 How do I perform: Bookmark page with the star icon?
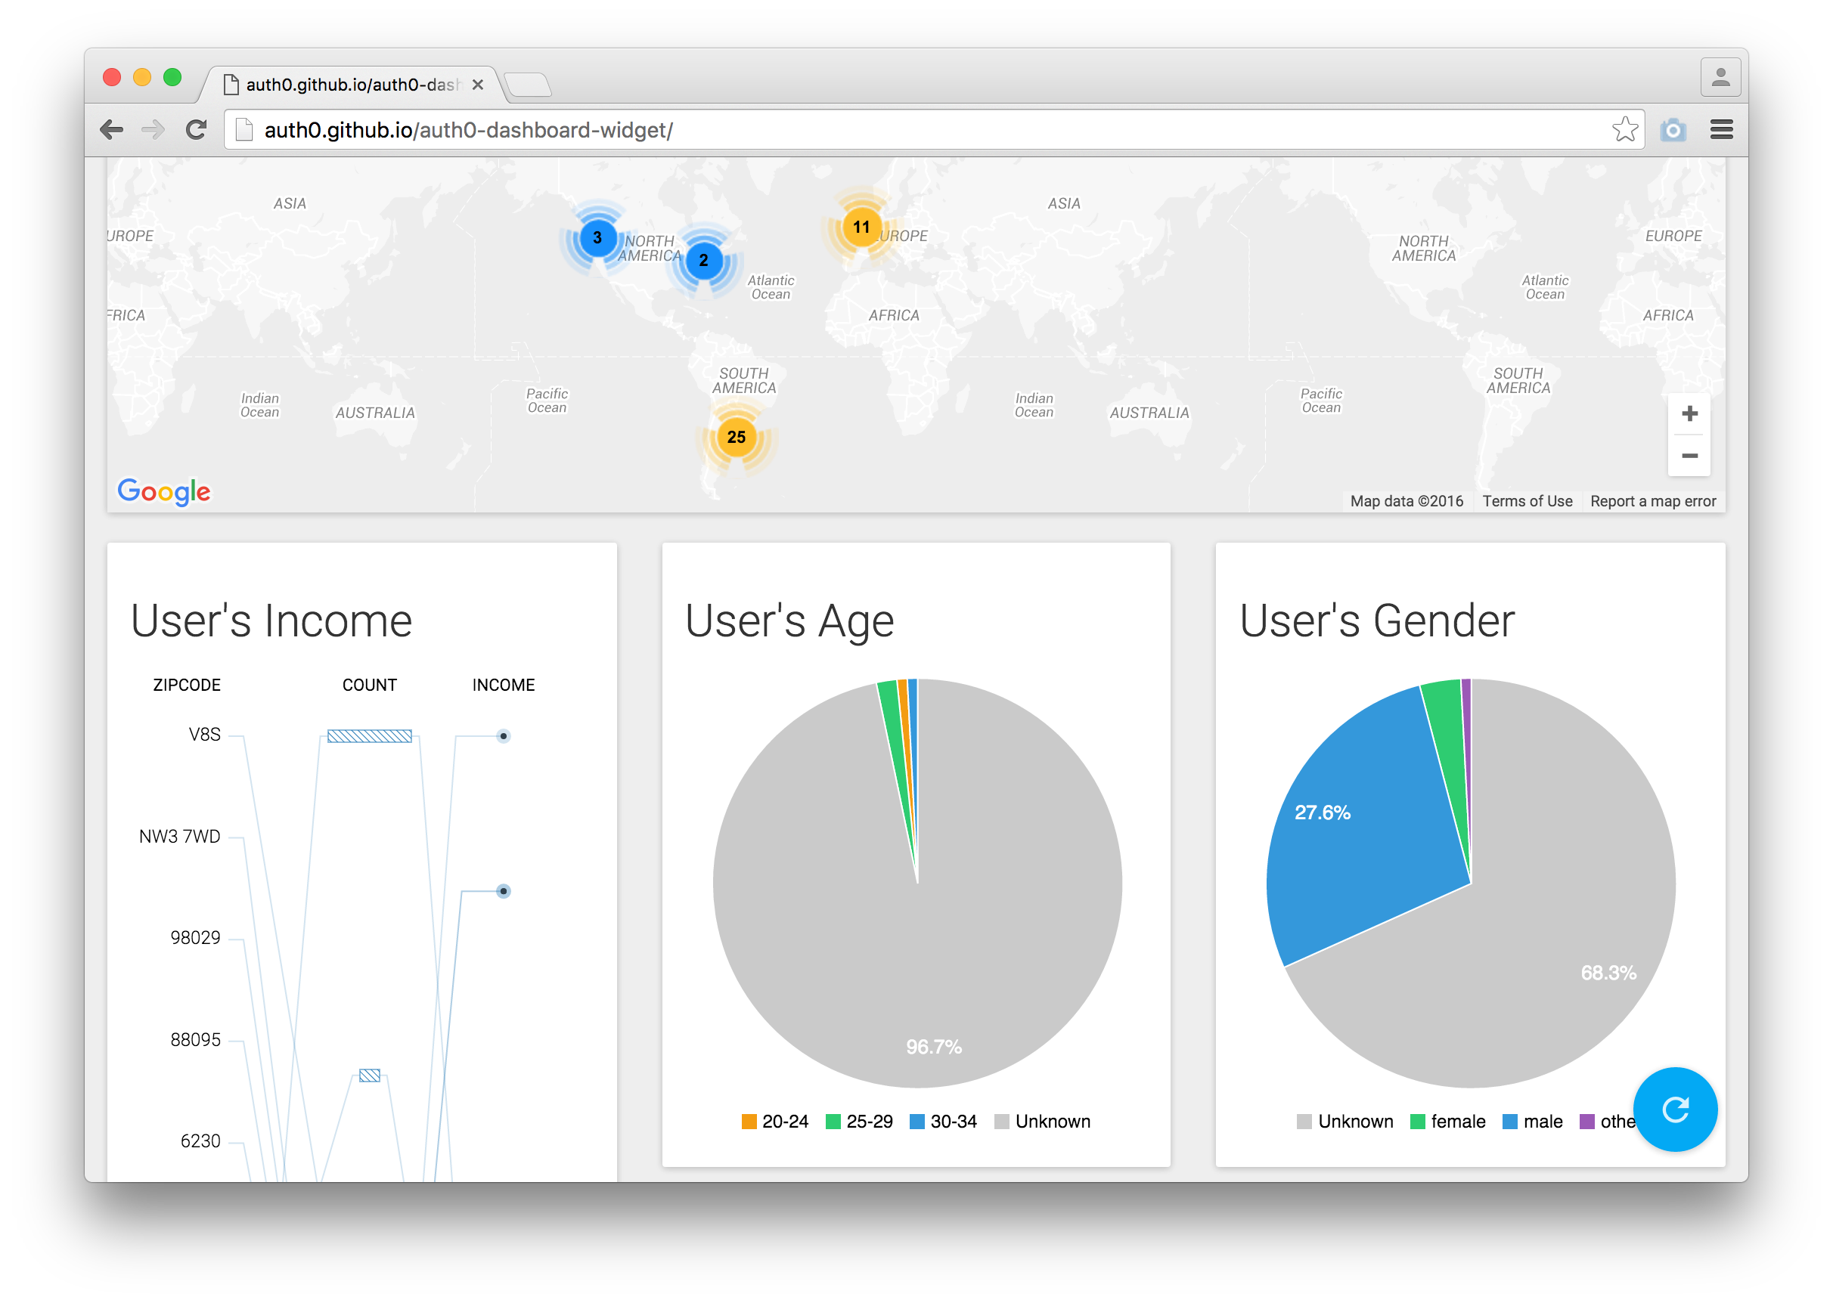click(1624, 129)
